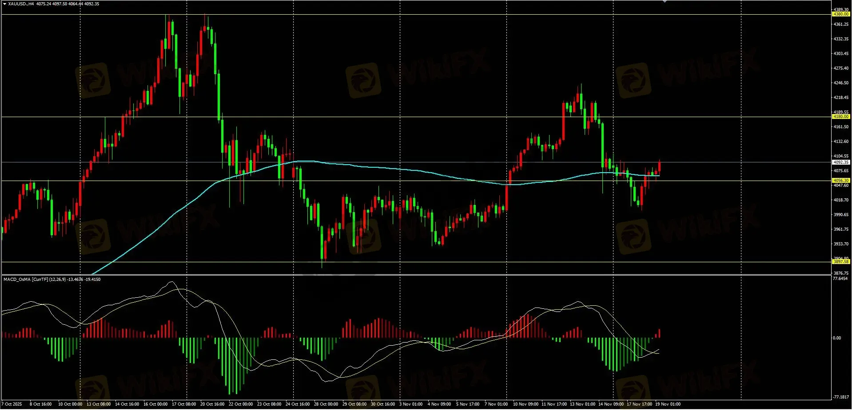Click the 4332.35 value on the price scale
This screenshot has height=410, width=852.
pyautogui.click(x=841, y=39)
